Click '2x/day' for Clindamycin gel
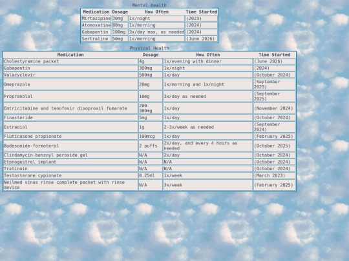 [x=208, y=155]
